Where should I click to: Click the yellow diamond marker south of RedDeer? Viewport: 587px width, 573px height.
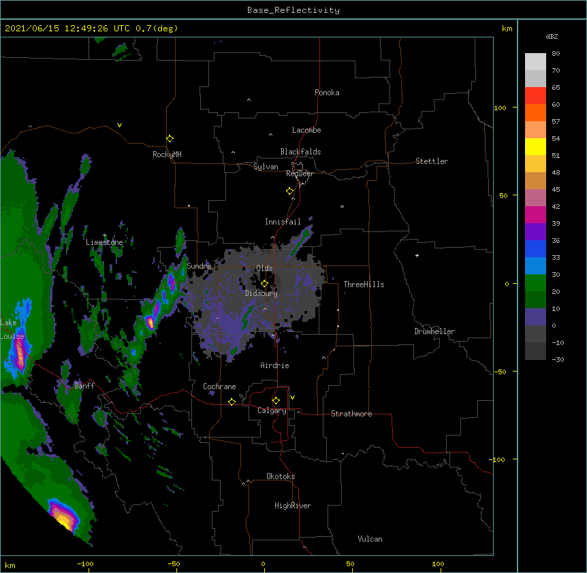point(289,191)
